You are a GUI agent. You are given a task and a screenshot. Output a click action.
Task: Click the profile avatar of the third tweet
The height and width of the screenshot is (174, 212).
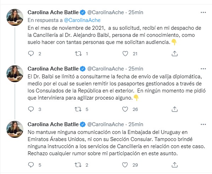coord(15,129)
